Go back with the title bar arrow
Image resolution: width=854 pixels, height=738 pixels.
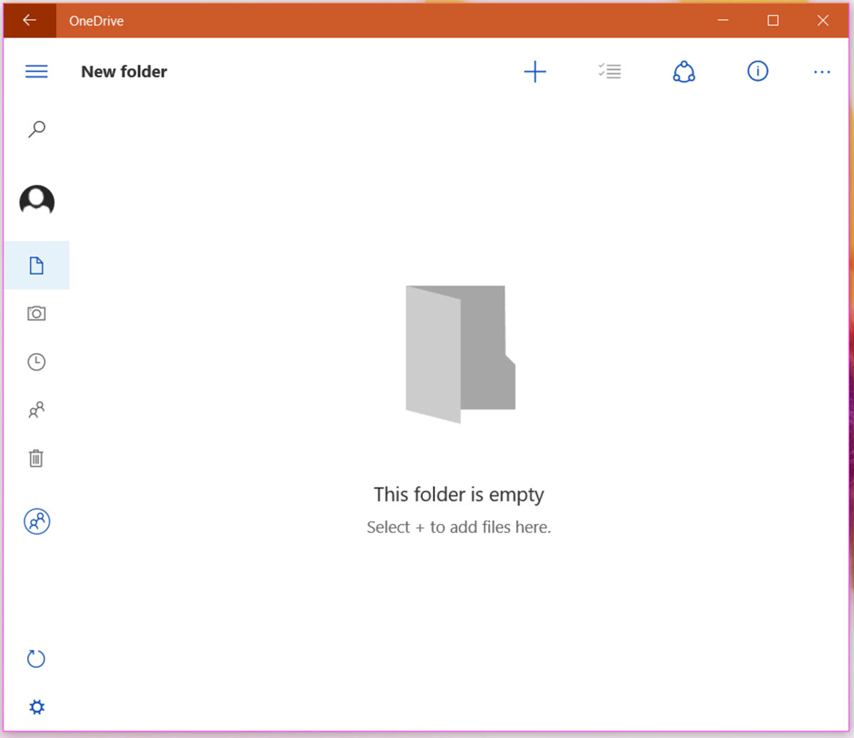29,20
